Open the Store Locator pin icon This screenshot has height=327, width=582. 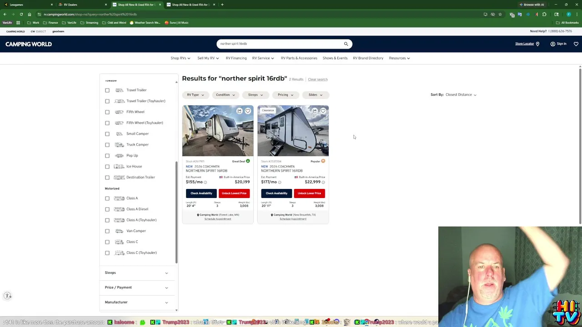pyautogui.click(x=537, y=44)
